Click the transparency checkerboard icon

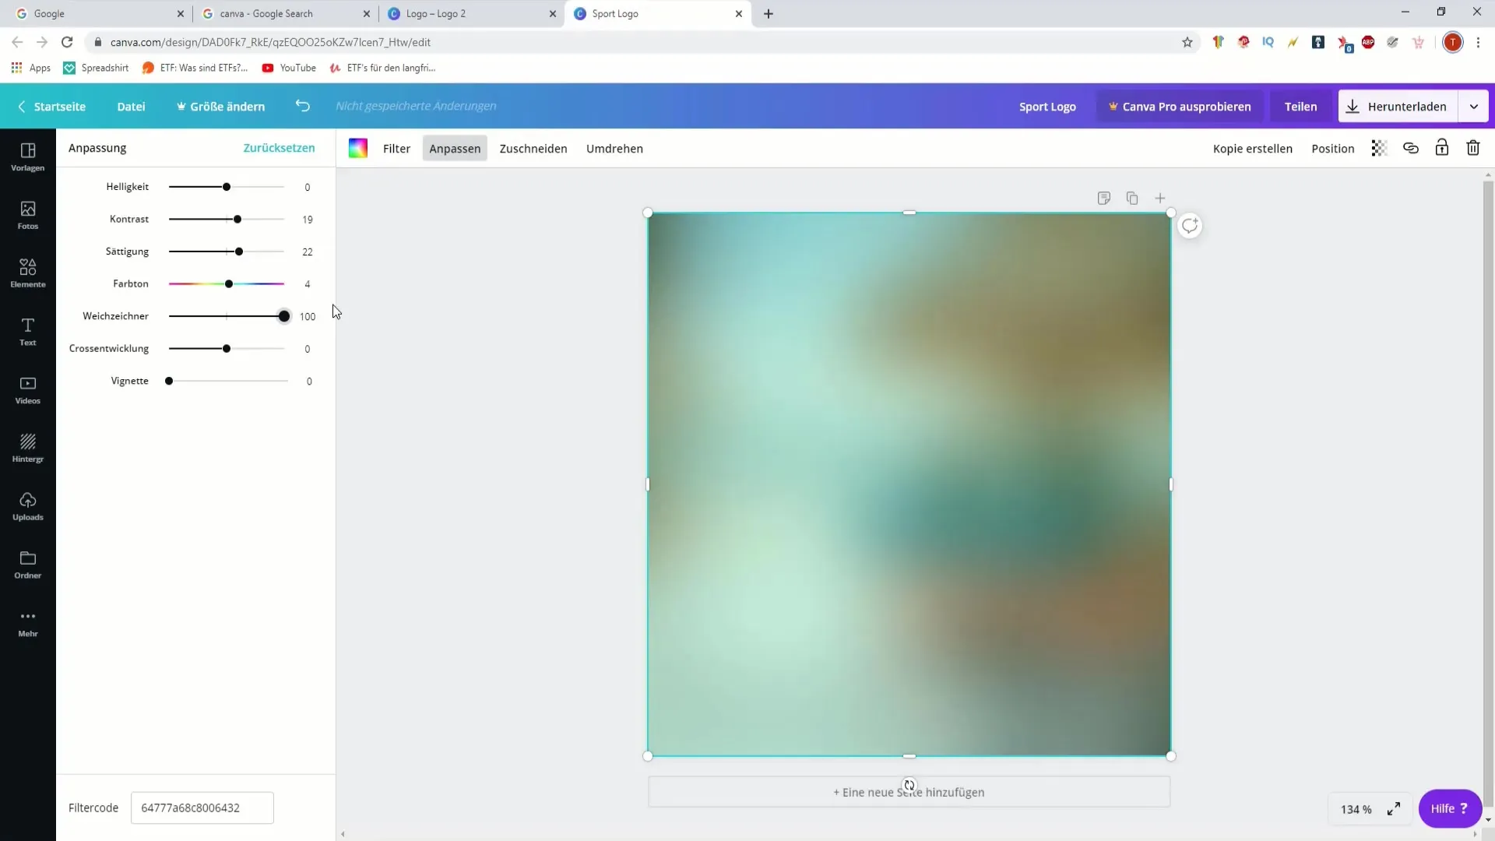tap(1379, 148)
